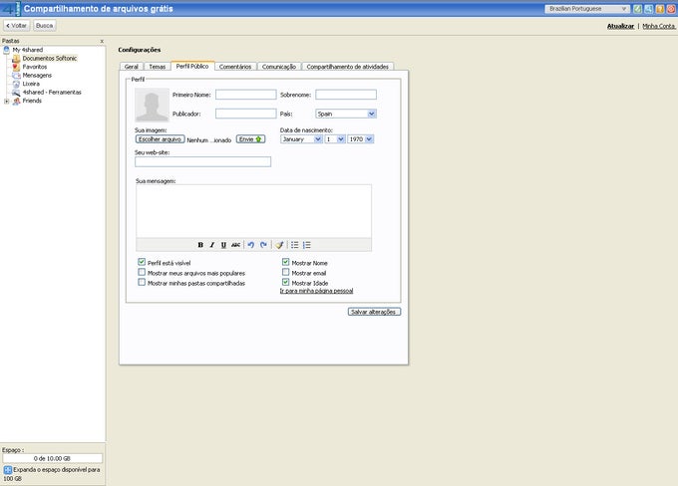Click the Voltar back button
This screenshot has height=486, width=678.
pyautogui.click(x=16, y=26)
